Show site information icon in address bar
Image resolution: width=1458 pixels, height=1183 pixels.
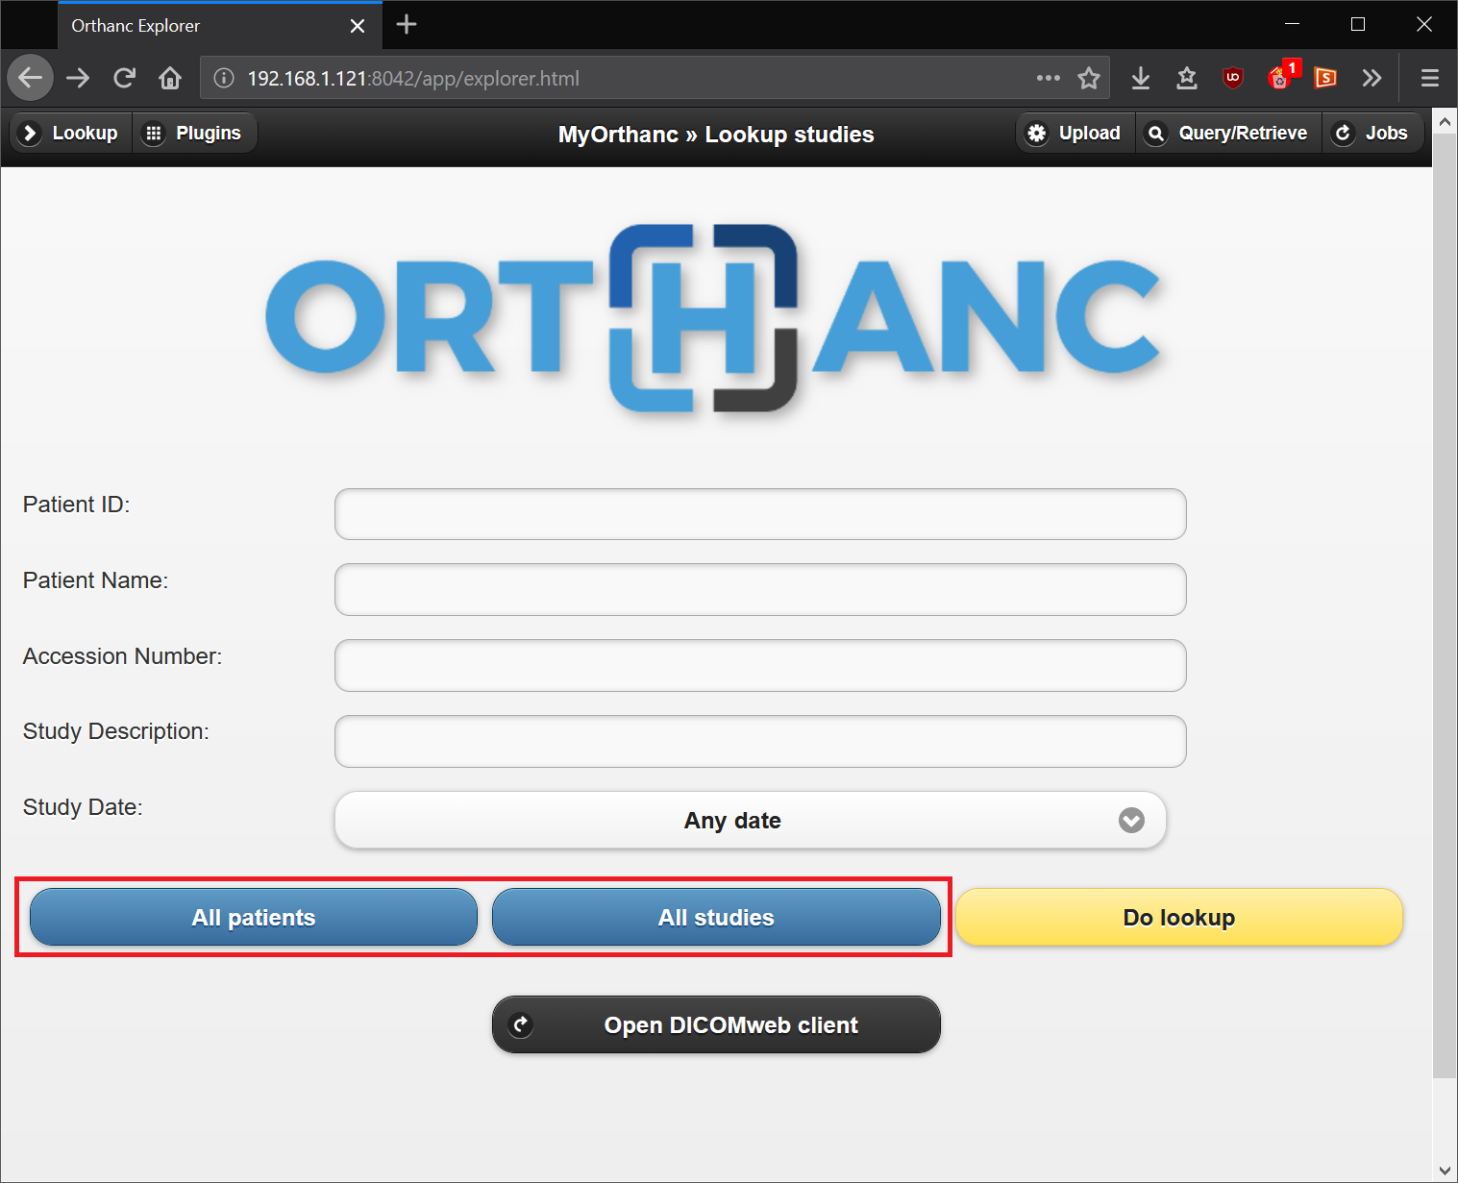[x=224, y=78]
